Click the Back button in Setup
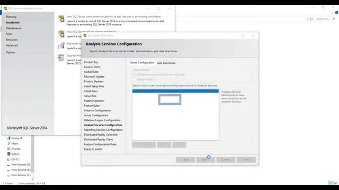 pos(185,159)
